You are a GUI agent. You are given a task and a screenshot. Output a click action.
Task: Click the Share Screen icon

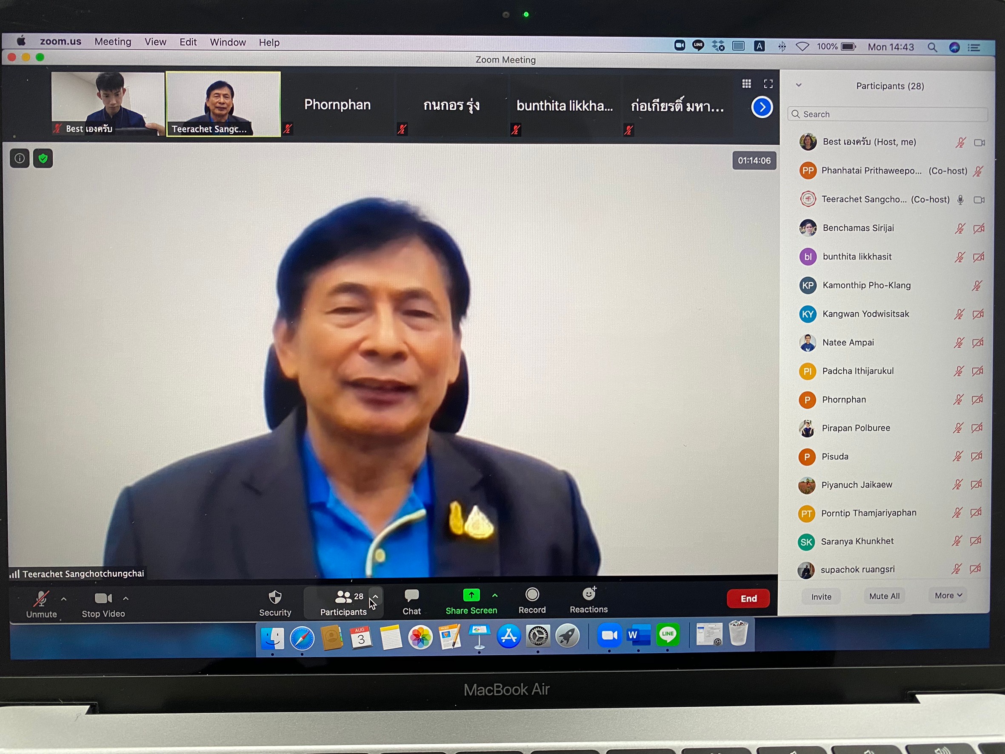471,595
